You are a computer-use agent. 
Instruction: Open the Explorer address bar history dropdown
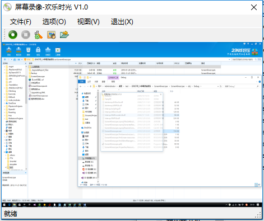(x=218, y=86)
